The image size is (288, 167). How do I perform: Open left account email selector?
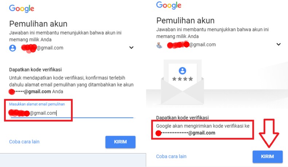(71, 48)
